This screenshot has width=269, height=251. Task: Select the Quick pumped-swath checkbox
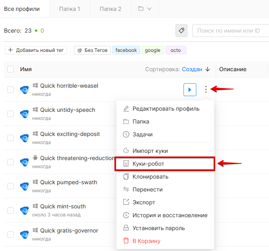(x=10, y=186)
